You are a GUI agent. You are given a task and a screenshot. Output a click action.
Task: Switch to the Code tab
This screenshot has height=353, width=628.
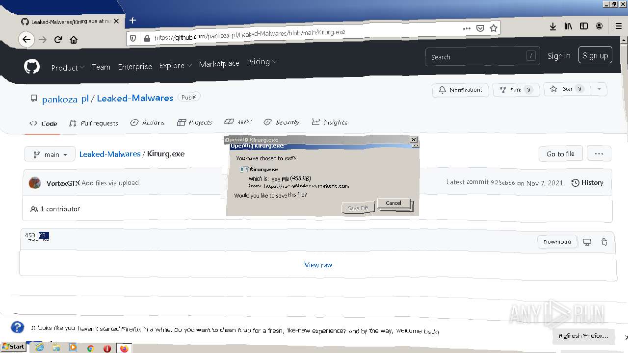(x=43, y=124)
